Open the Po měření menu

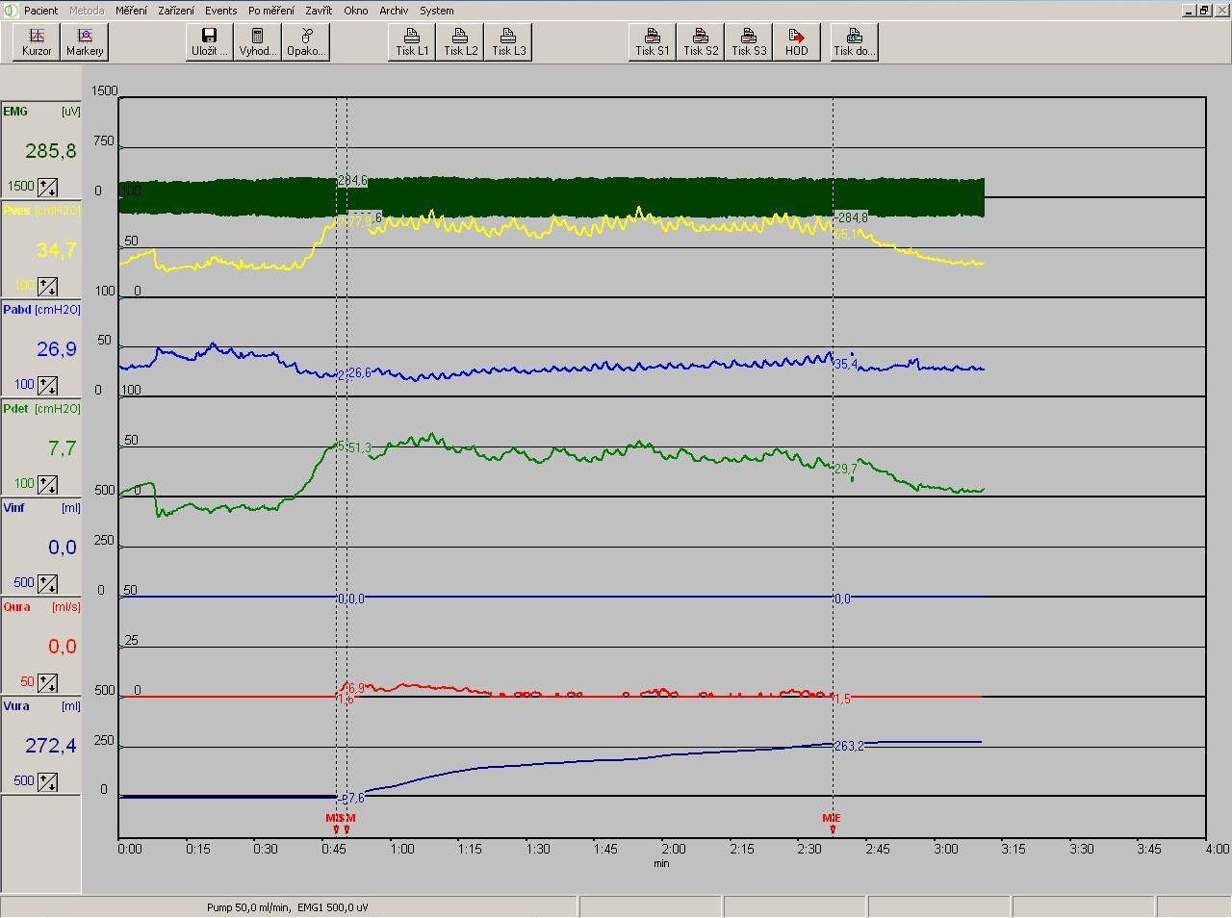[271, 11]
